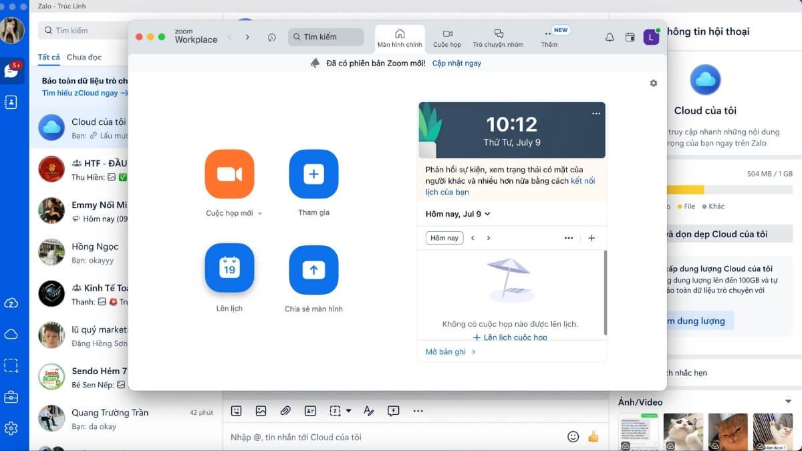802x451 pixels.
Task: Select the Chưa đọc filter tab
Action: coord(84,57)
